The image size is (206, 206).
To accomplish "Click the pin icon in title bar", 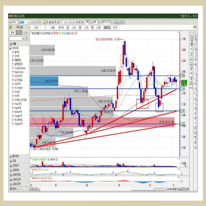I will tap(188, 16).
